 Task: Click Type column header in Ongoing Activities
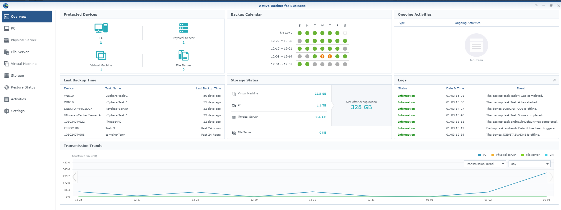[401, 23]
